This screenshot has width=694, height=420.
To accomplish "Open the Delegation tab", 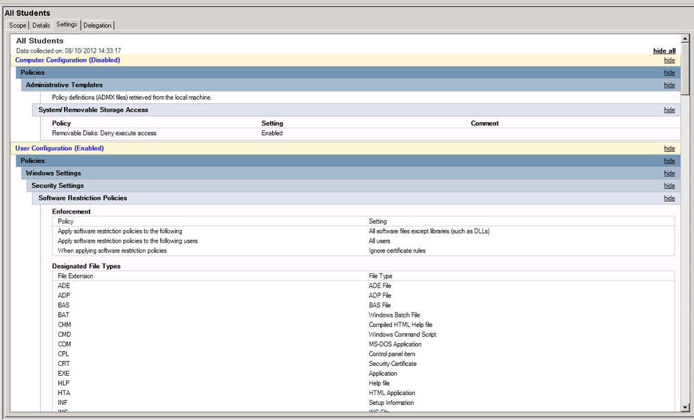I will [97, 26].
